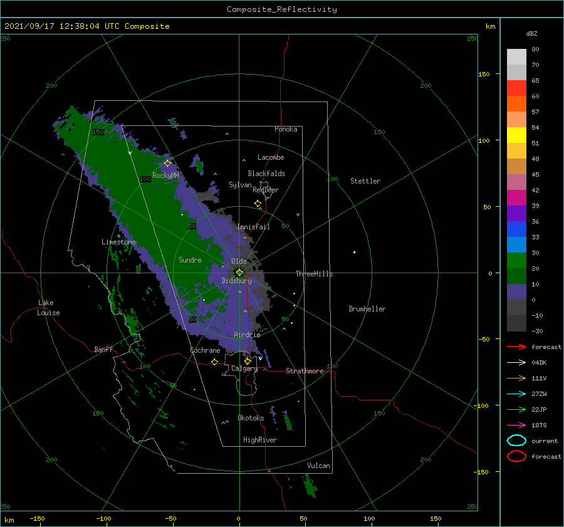Image resolution: width=564 pixels, height=527 pixels.
Task: Click the yellow diamond marker above Calgary label
Action: point(248,361)
